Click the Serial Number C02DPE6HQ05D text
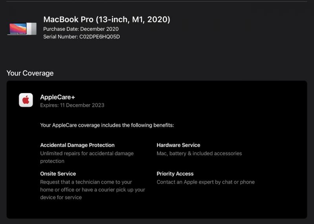The width and height of the screenshot is (314, 224). pos(82,37)
